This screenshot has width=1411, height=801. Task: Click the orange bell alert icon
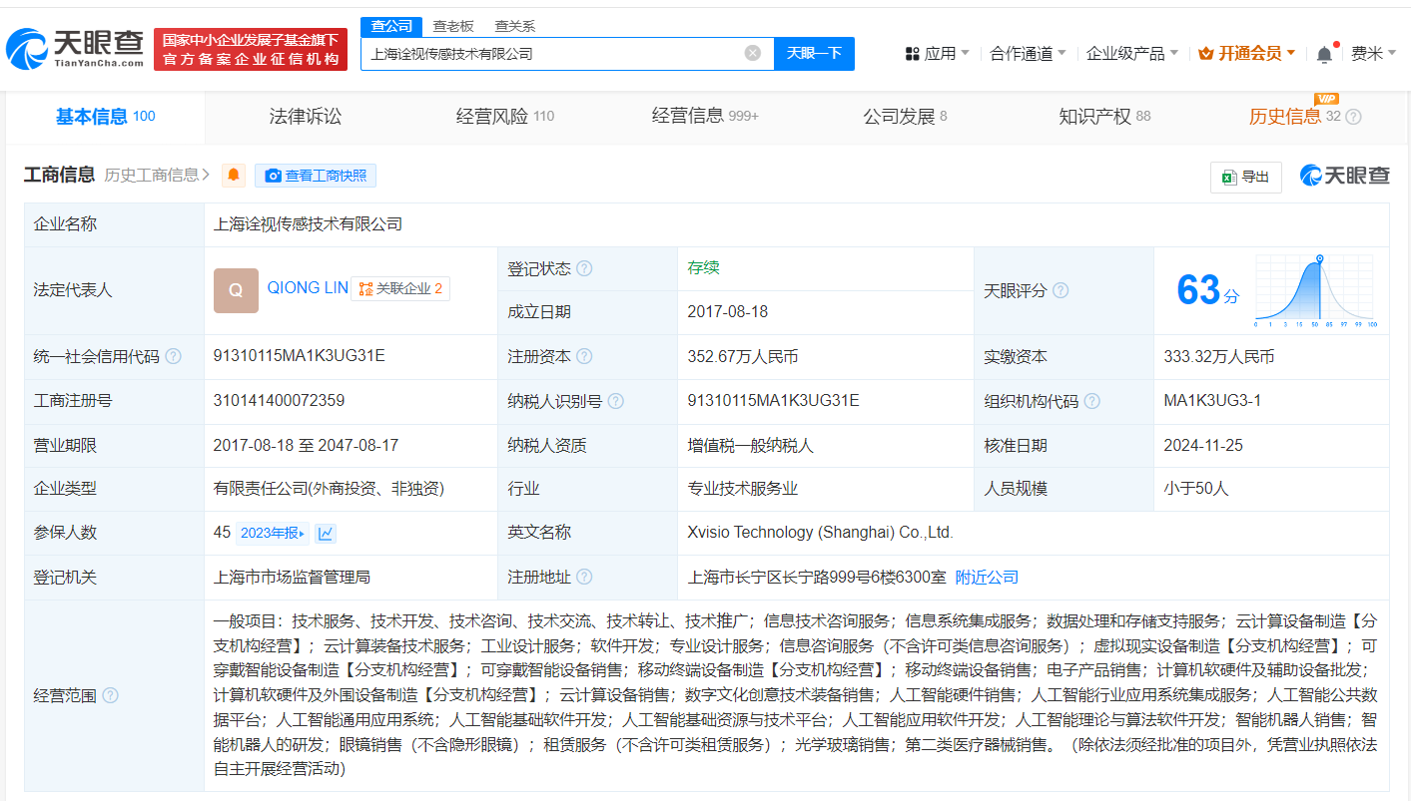point(234,176)
